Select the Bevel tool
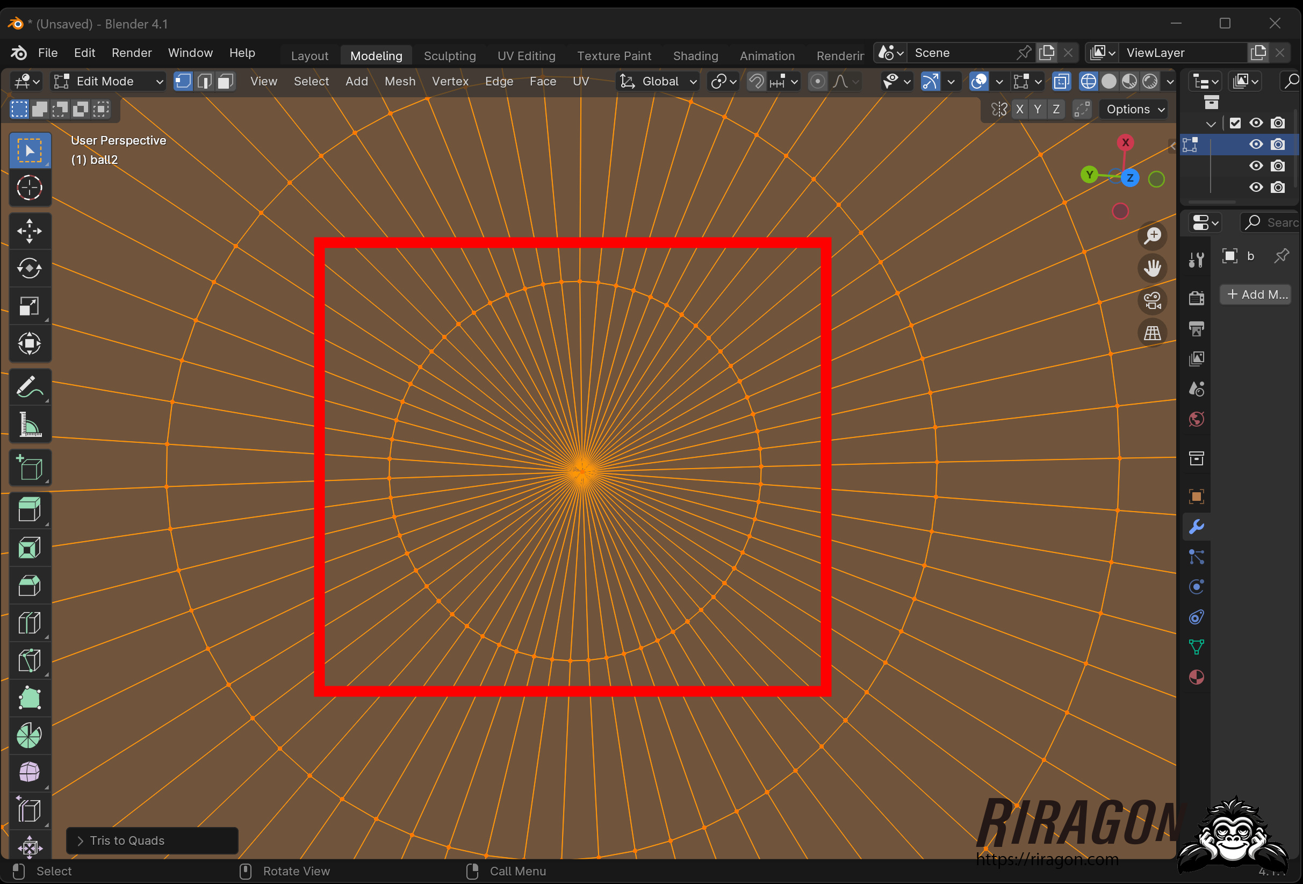The width and height of the screenshot is (1303, 884). point(29,585)
